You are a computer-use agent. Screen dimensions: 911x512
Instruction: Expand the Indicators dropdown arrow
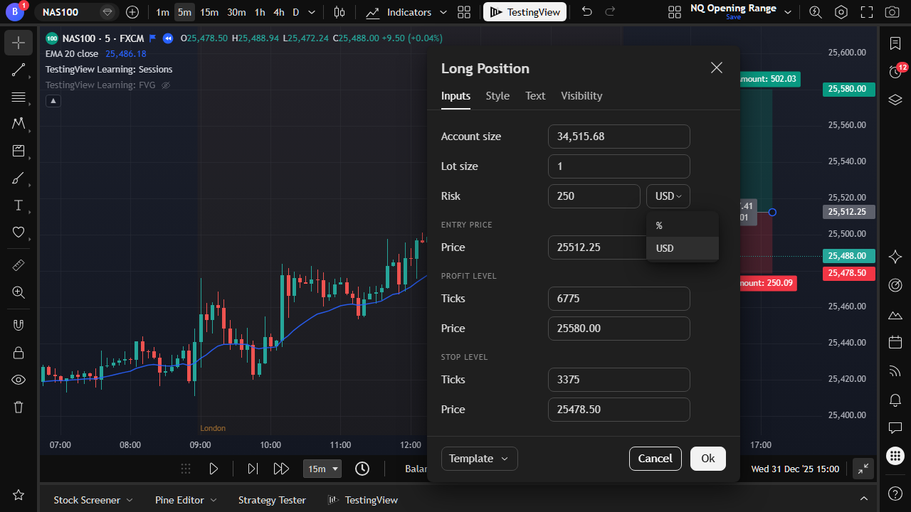click(443, 12)
